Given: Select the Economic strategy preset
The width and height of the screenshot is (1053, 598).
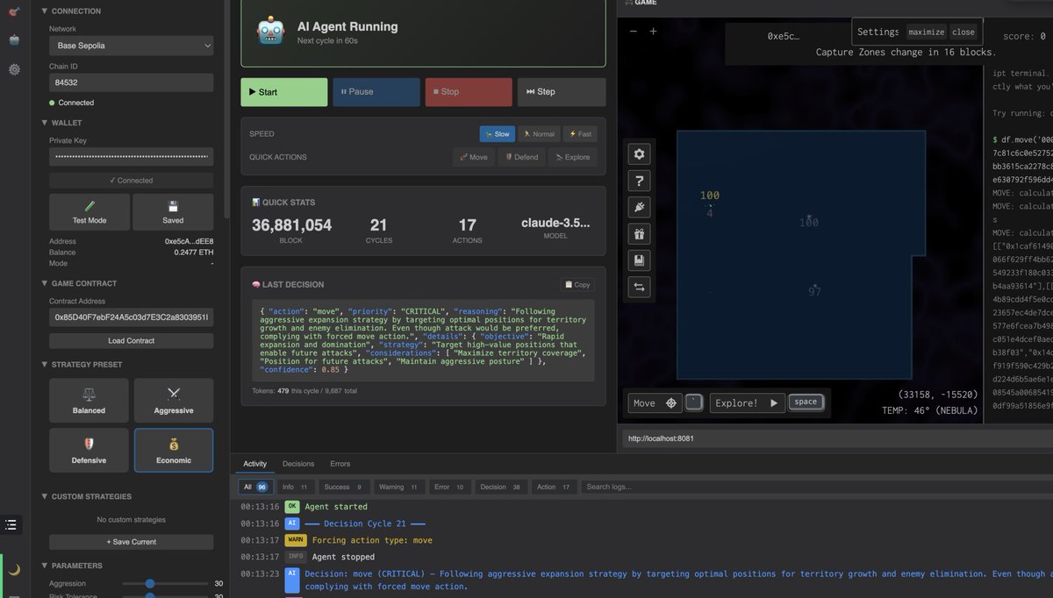Looking at the screenshot, I should point(174,450).
